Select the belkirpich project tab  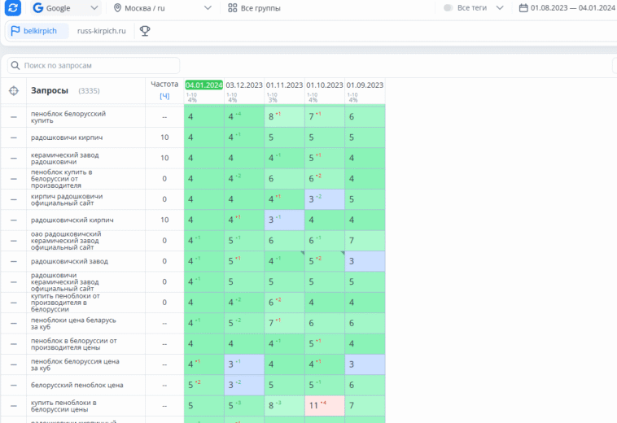tap(37, 31)
